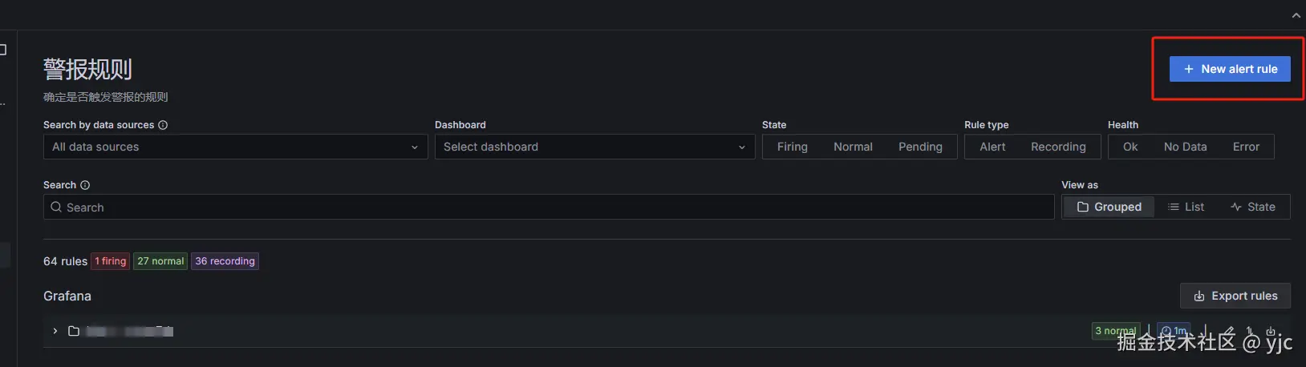Click the New alert rule button
The image size is (1306, 367).
1230,69
